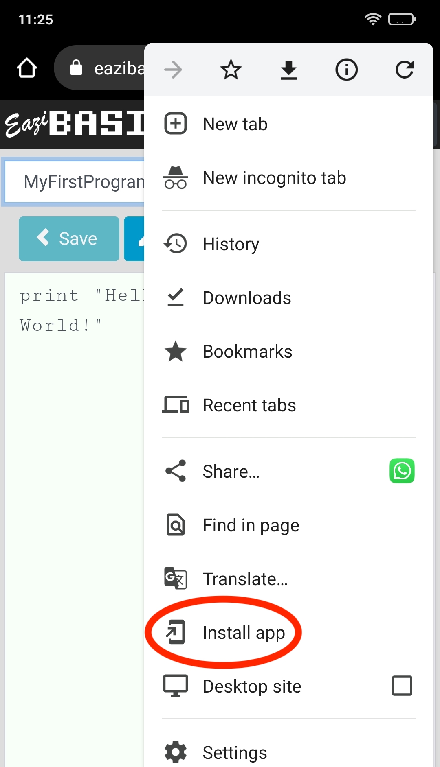This screenshot has height=767, width=440.
Task: Enable the Desktop site checkbox
Action: pyautogui.click(x=402, y=686)
